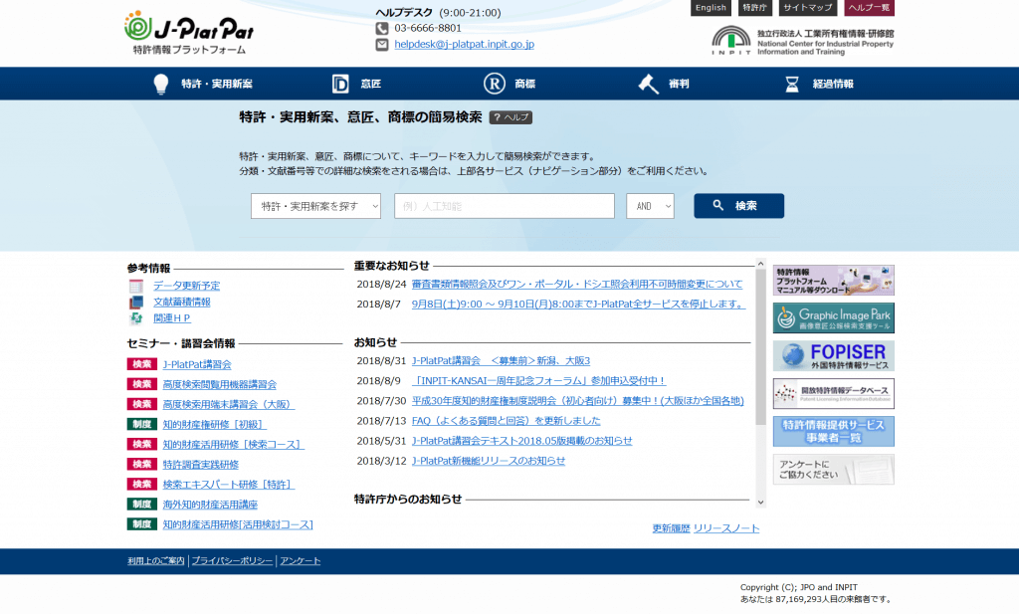Open the J-PlatPat新機能リリースのお知らせ link
Viewport: 1019px width, 614px height.
[x=489, y=461]
